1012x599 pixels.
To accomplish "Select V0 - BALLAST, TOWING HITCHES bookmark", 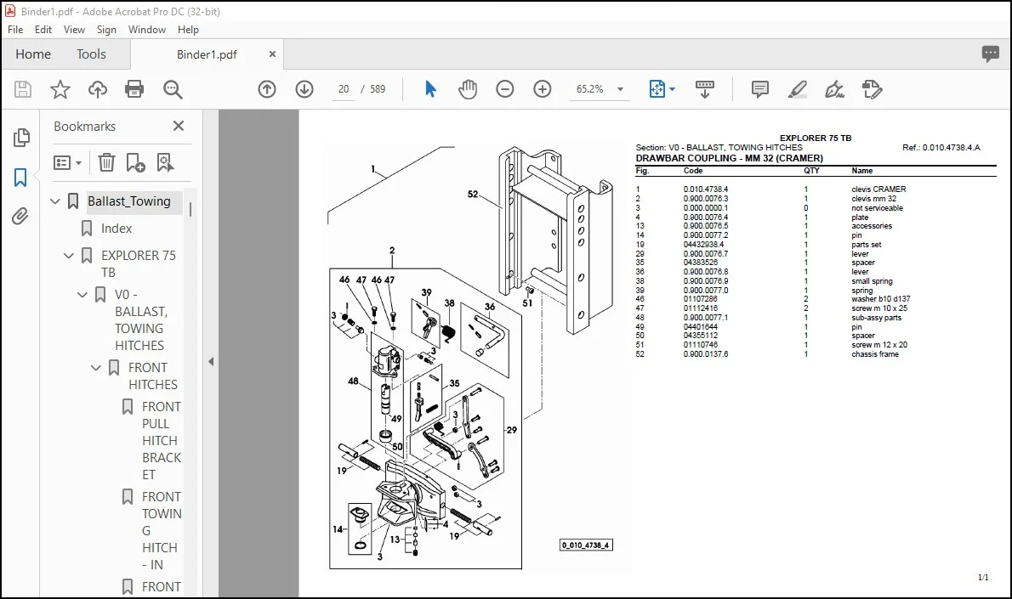I will pyautogui.click(x=140, y=319).
